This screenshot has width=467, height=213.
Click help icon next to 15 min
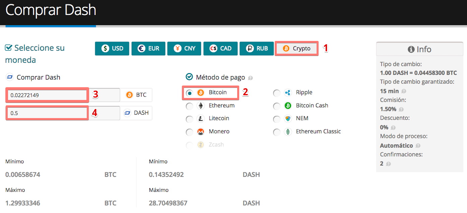[x=404, y=91]
